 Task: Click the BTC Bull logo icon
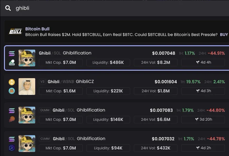click(x=15, y=31)
